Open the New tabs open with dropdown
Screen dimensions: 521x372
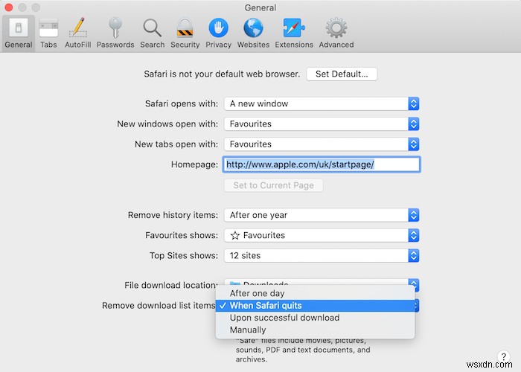coord(322,144)
